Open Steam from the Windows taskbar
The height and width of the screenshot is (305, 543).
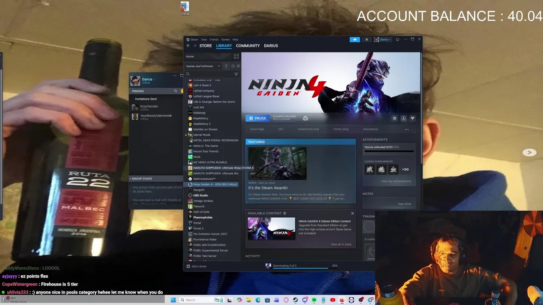[295, 300]
